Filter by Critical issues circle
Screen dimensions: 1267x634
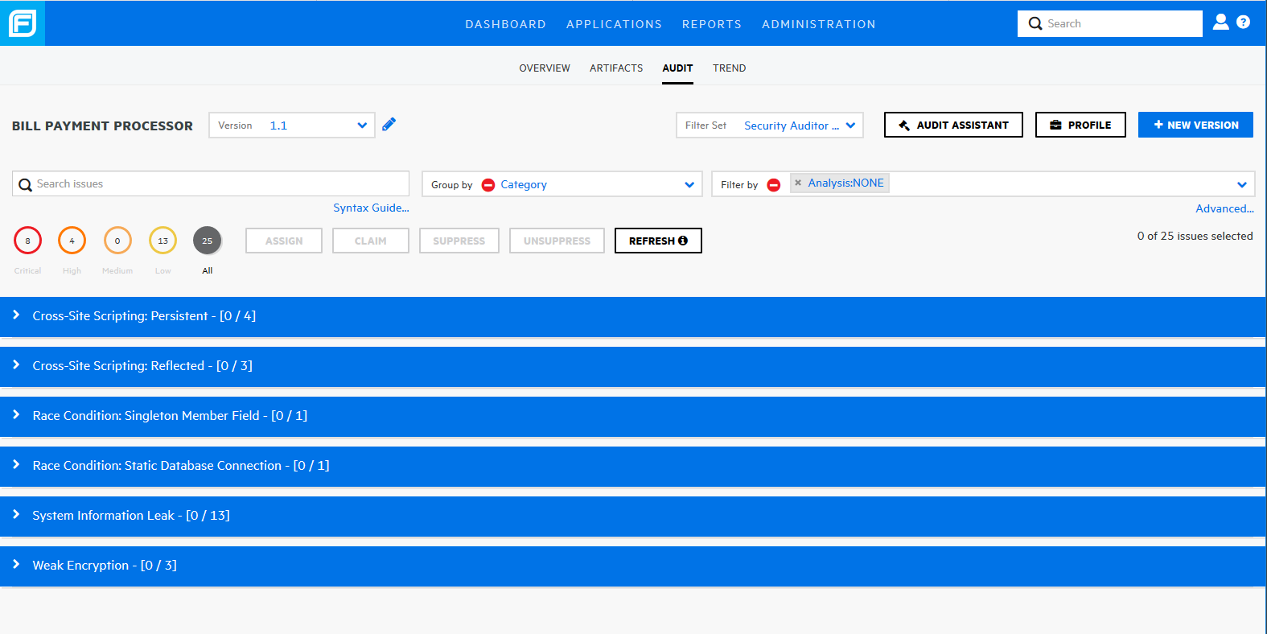coord(27,241)
